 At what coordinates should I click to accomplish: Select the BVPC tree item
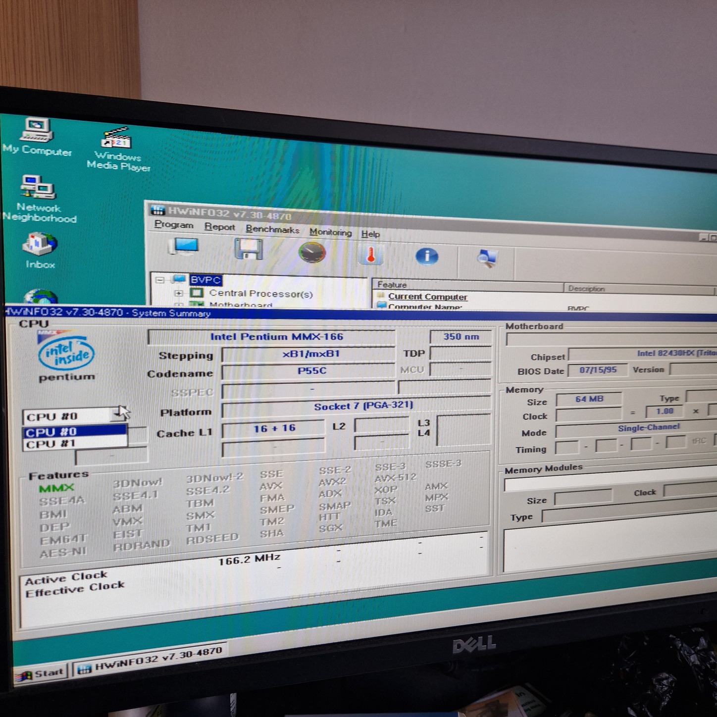click(205, 280)
